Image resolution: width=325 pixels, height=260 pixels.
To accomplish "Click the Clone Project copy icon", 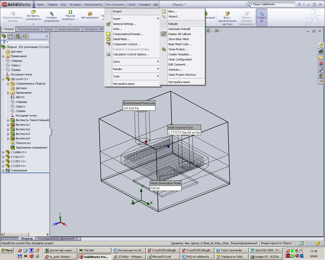I will (164, 49).
